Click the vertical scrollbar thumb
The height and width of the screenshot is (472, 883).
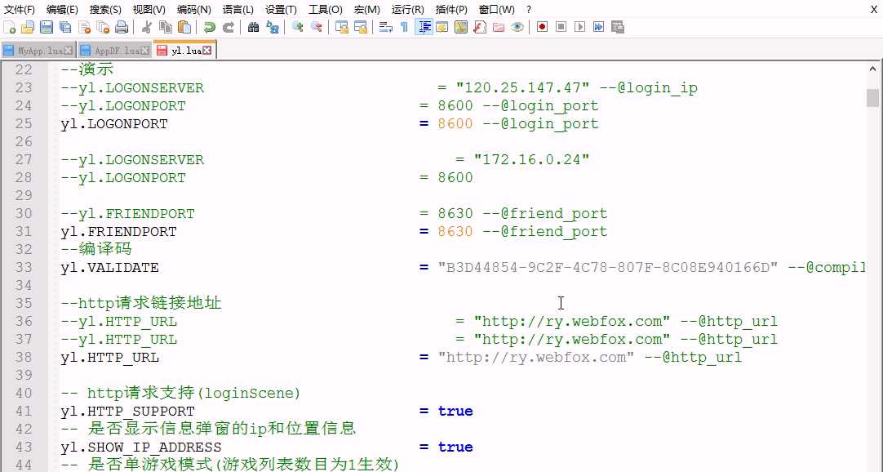873,97
